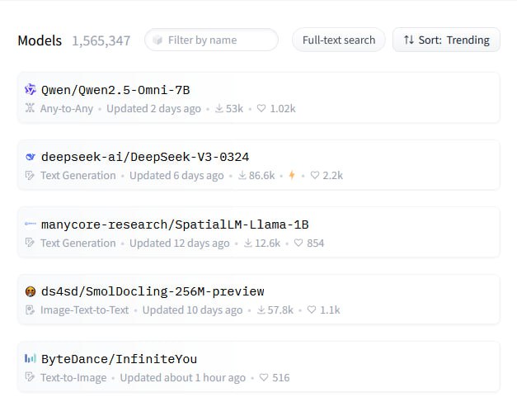
Task: Click the Any-to-Any task icon
Action: coord(31,108)
